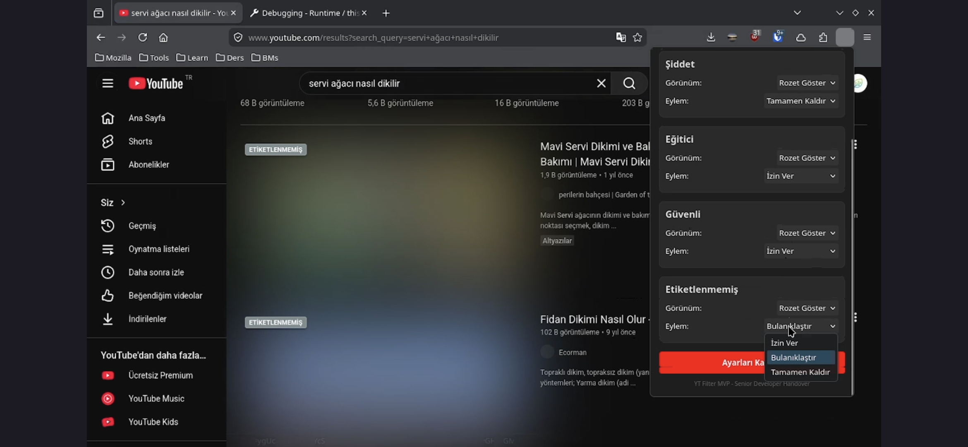The image size is (968, 447).
Task: Open the Mozilla bookmarks folder
Action: click(113, 58)
